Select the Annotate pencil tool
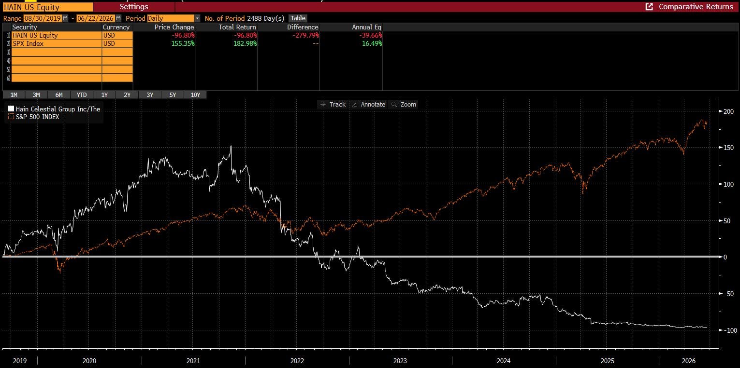The height and width of the screenshot is (368, 740). coord(368,104)
